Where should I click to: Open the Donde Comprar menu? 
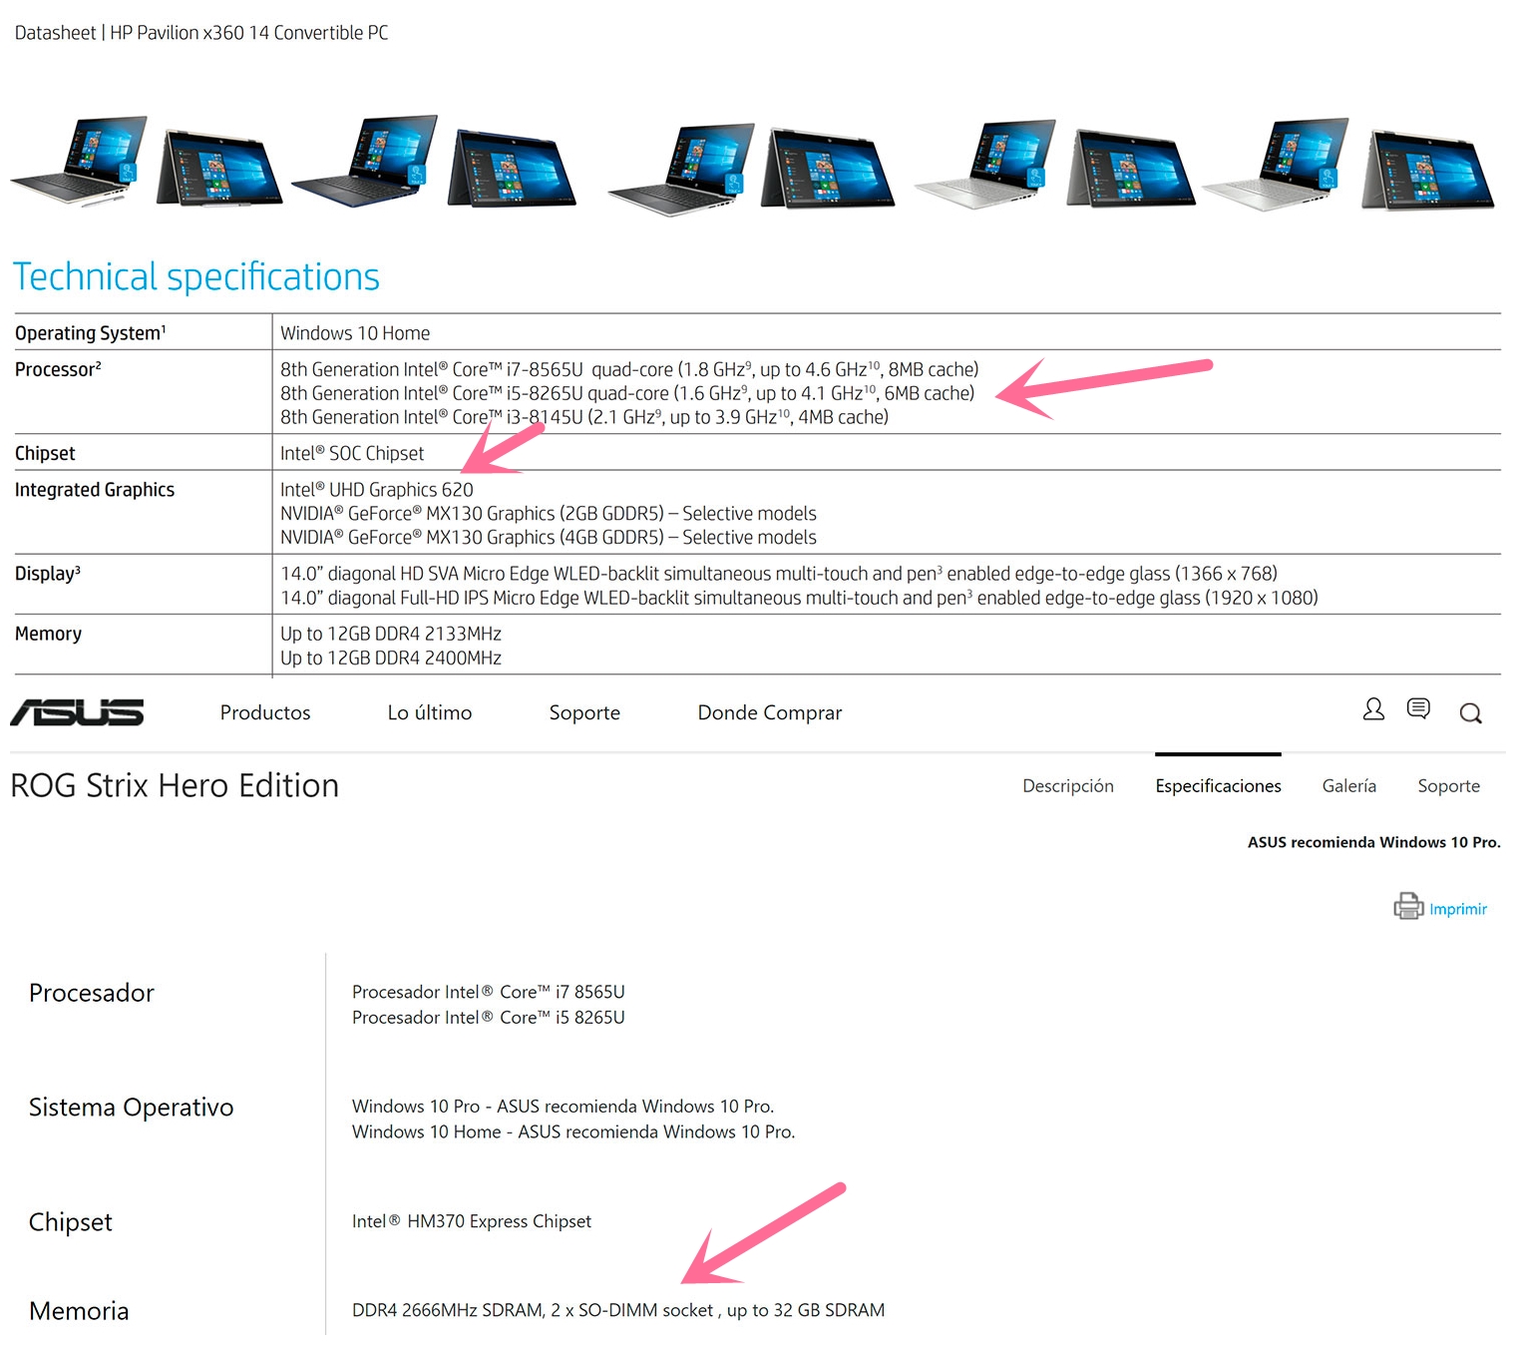pyautogui.click(x=770, y=712)
